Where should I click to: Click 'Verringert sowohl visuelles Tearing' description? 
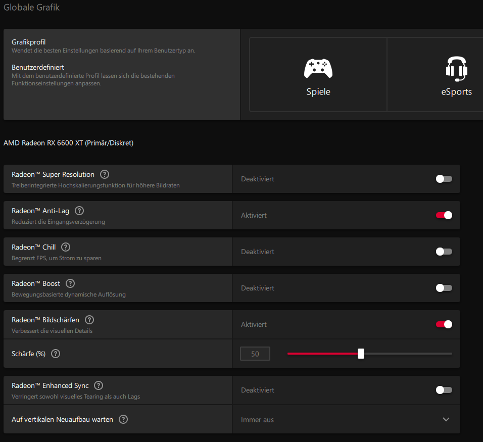click(76, 397)
